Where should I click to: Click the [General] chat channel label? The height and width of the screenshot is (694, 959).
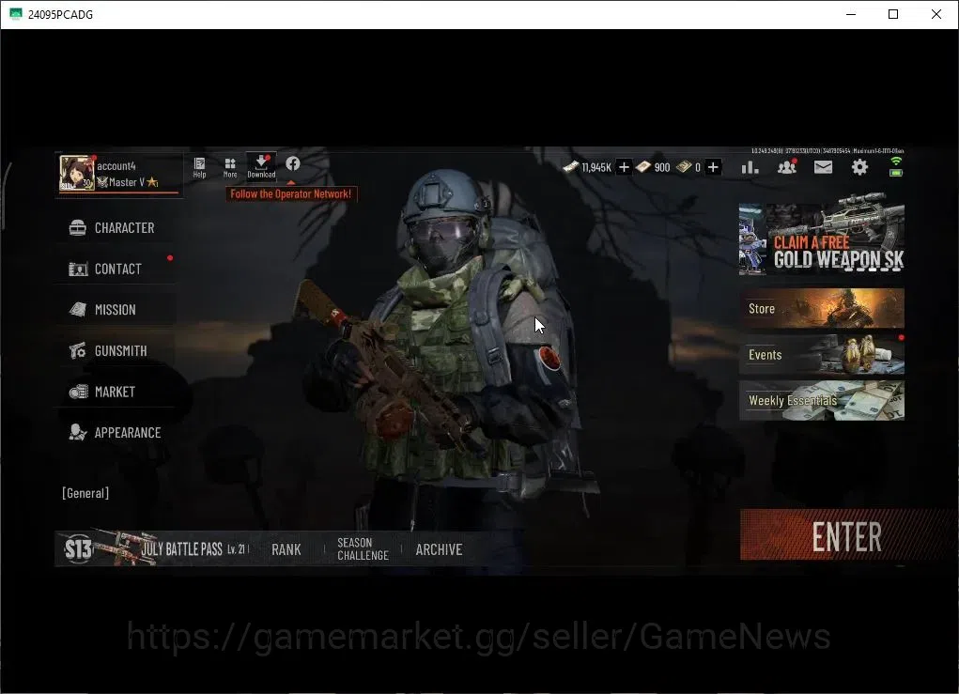click(x=85, y=493)
